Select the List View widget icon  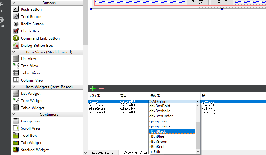[x=16, y=58]
